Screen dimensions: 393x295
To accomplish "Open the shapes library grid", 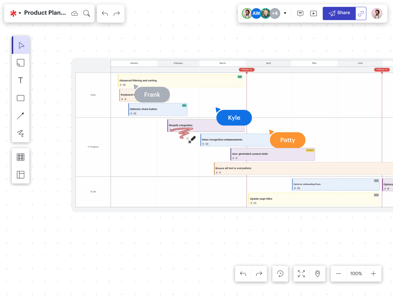I will (21, 157).
